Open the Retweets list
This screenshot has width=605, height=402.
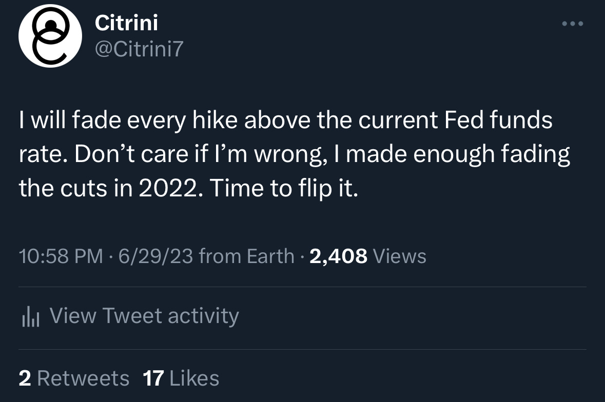[x=83, y=378]
